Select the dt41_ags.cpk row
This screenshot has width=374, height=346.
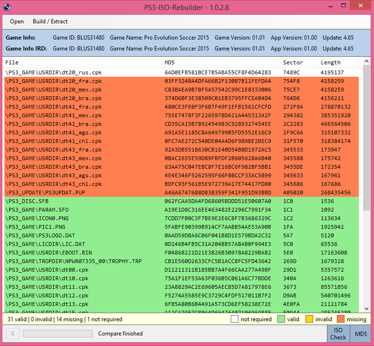pyautogui.click(x=181, y=132)
